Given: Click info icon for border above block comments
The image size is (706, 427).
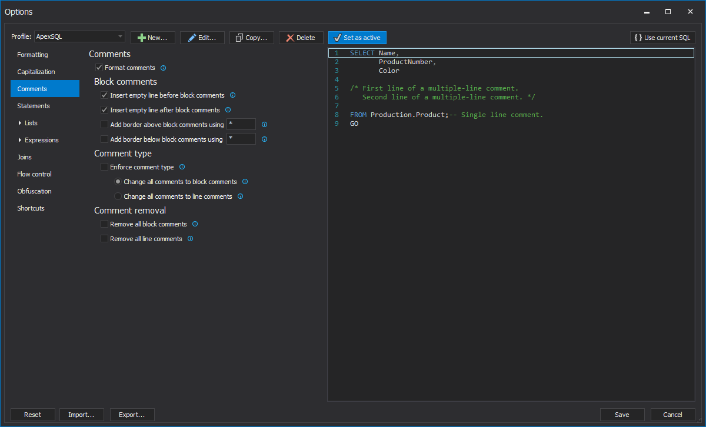Looking at the screenshot, I should [264, 125].
